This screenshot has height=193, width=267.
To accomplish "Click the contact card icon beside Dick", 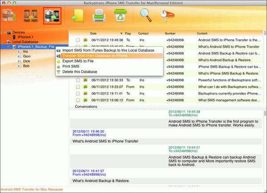I will click(x=20, y=61).
